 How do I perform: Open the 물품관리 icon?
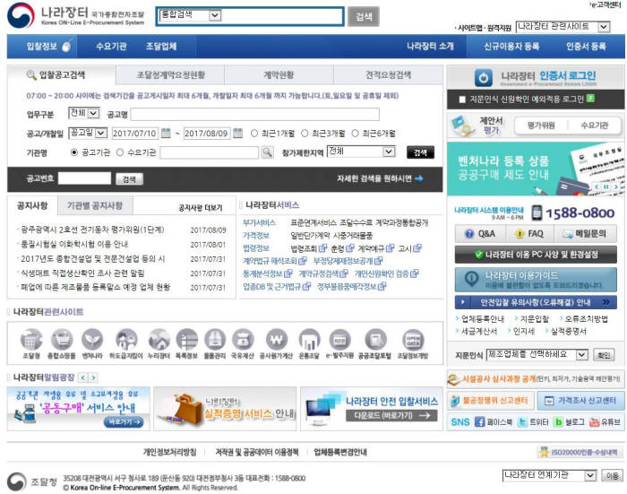(215, 340)
